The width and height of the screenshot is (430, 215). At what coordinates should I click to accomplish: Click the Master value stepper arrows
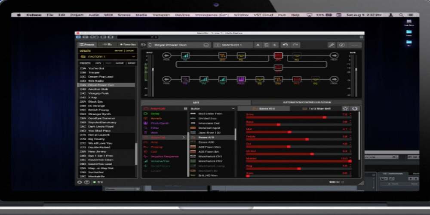(x=350, y=159)
